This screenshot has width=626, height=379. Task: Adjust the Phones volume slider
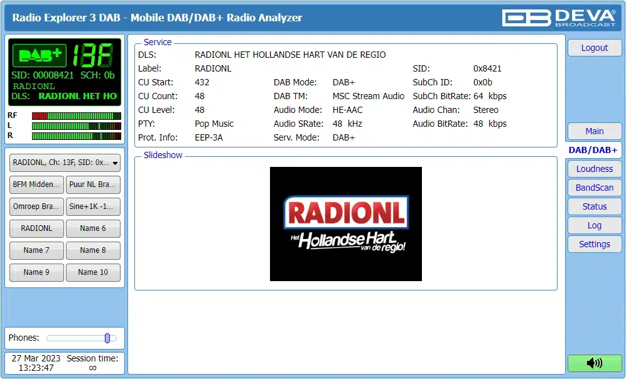coord(82,338)
